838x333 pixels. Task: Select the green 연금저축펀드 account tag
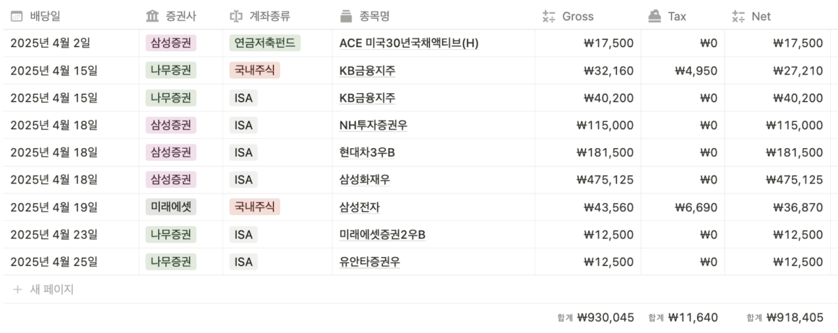pos(265,43)
